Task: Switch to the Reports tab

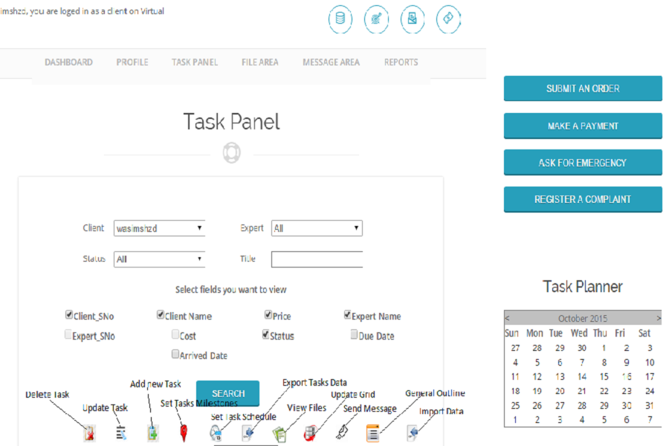Action: [401, 62]
